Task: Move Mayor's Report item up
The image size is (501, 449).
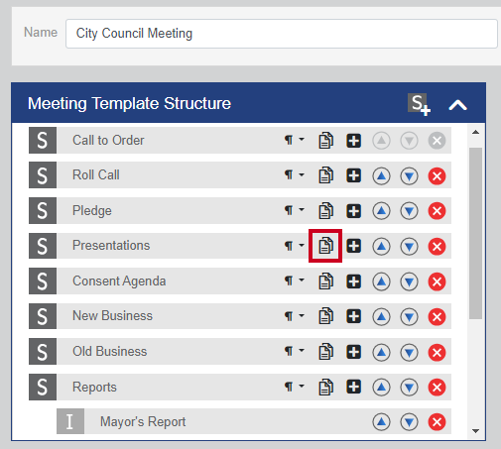Action: [381, 422]
